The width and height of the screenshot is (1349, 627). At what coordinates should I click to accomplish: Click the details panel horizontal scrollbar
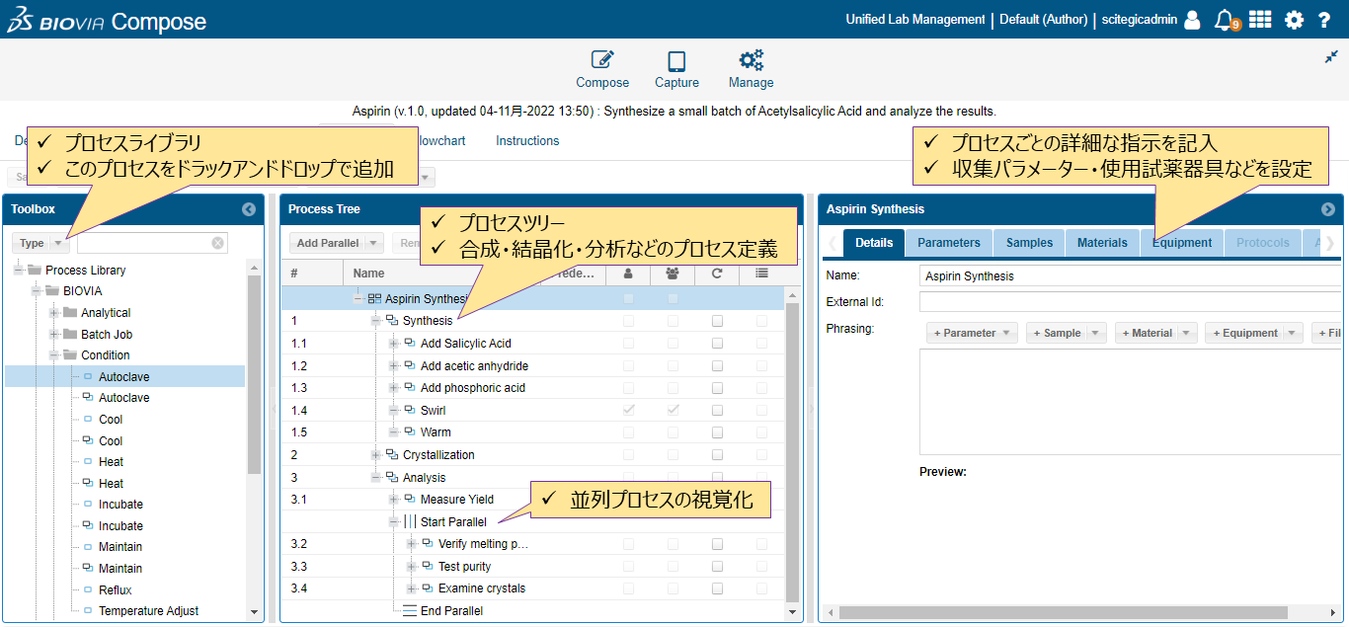pos(1063,612)
